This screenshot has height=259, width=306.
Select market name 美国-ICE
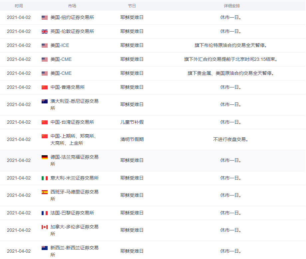click(60, 46)
